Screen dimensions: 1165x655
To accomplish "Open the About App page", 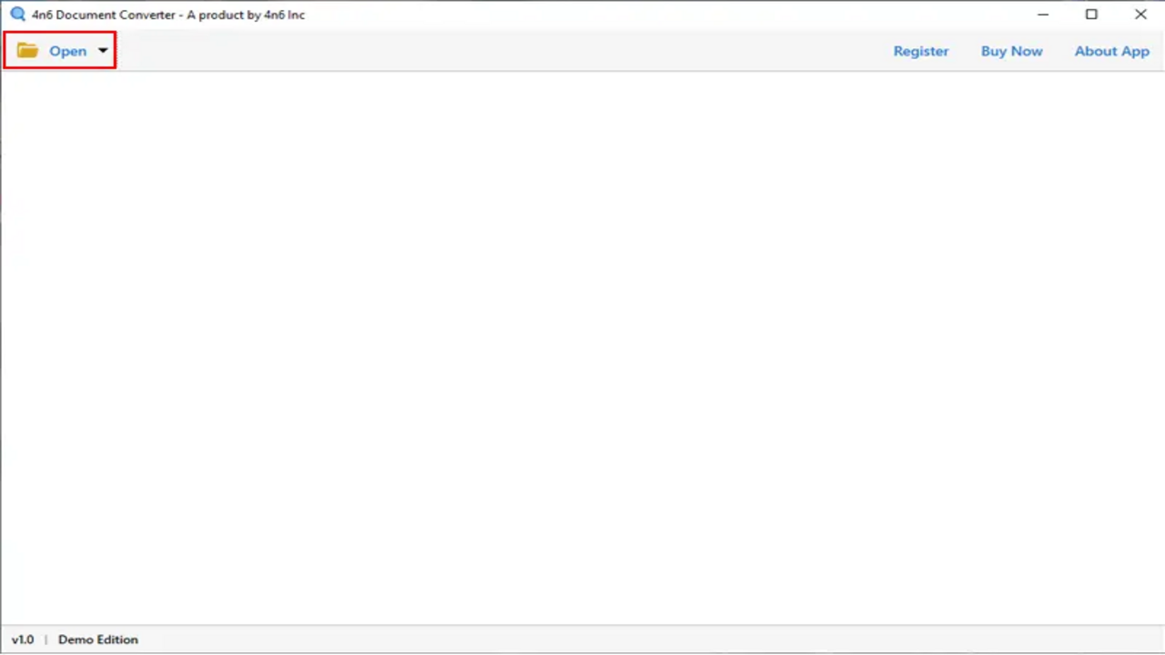I will pos(1111,51).
